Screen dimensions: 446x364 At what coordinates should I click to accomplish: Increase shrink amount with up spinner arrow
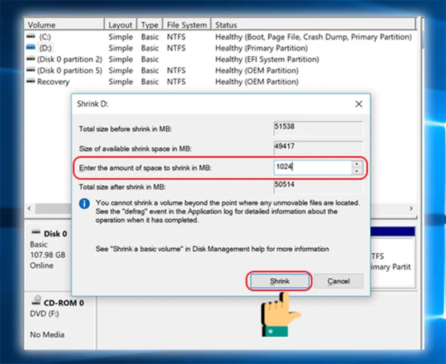(x=356, y=164)
